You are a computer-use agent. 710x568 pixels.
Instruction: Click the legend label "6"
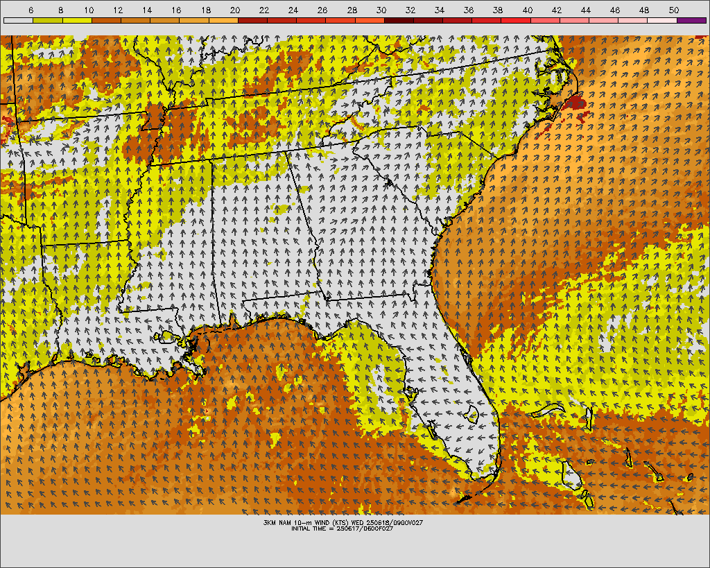coord(31,10)
